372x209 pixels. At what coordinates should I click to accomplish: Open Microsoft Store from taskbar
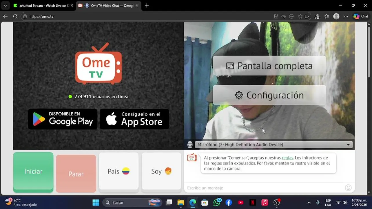[205, 202]
